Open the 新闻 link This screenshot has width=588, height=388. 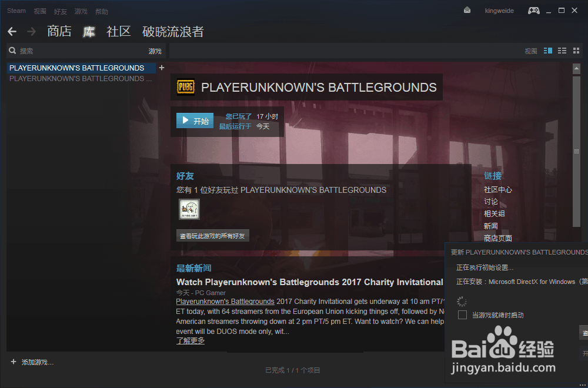(491, 226)
